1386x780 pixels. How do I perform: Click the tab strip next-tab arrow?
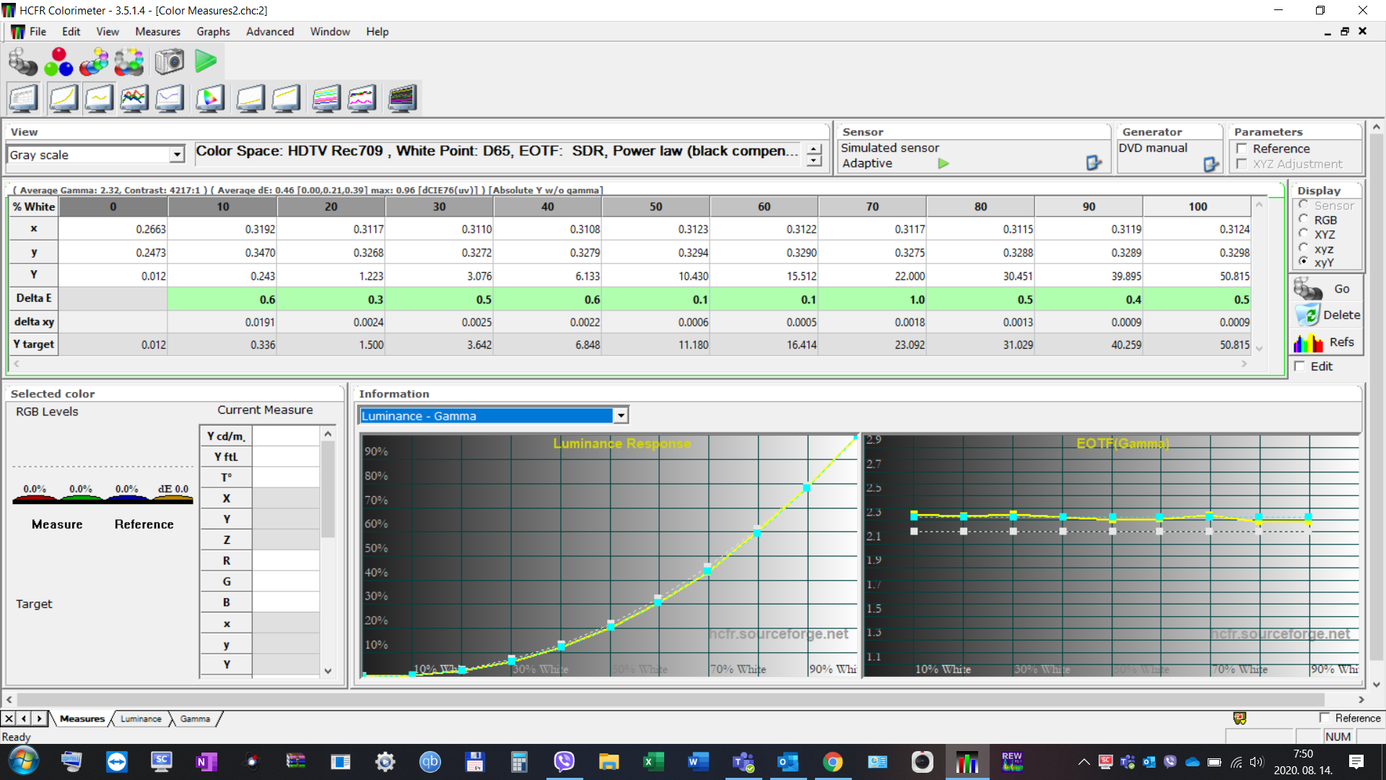point(39,718)
